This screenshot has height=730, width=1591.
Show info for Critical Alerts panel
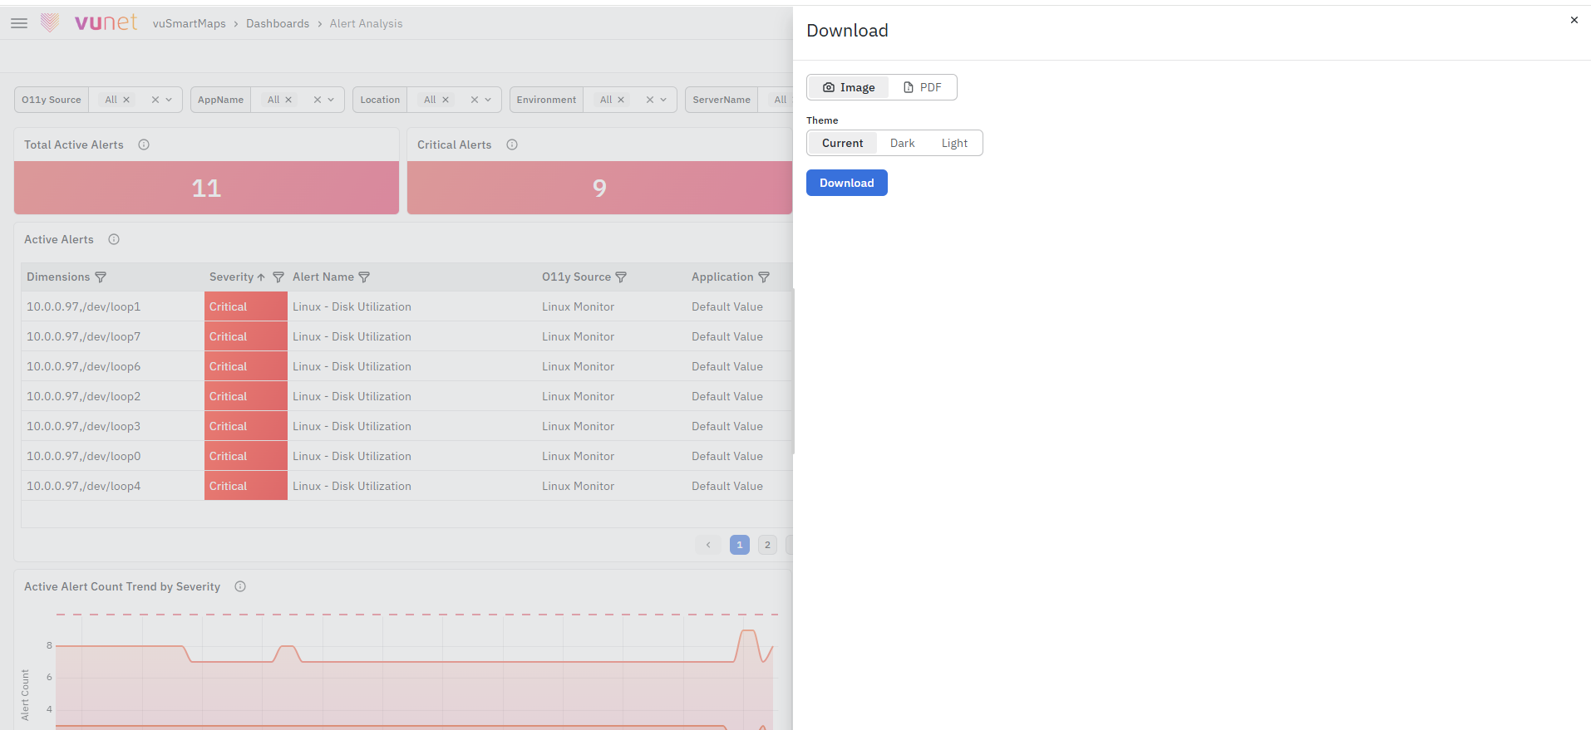click(x=512, y=145)
